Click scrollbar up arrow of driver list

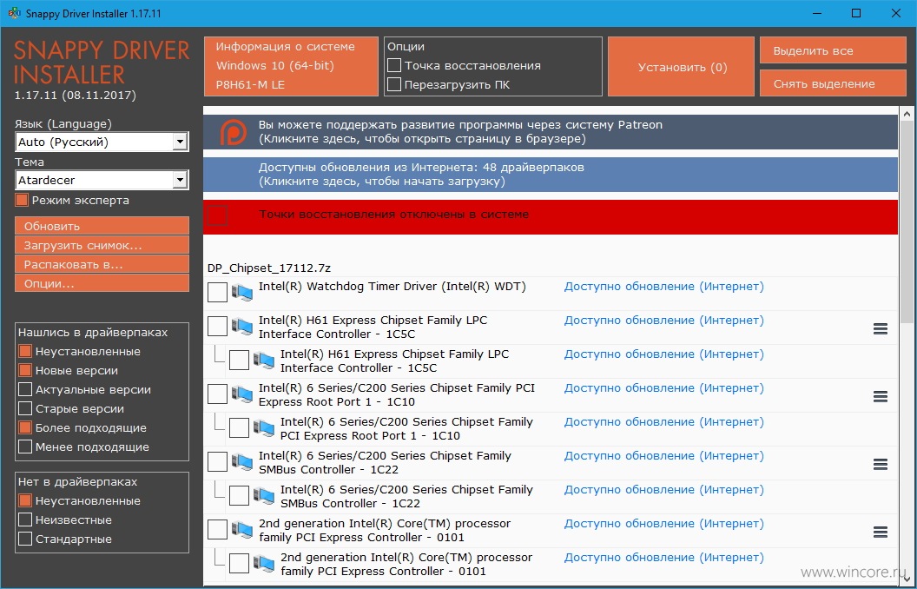coord(907,114)
